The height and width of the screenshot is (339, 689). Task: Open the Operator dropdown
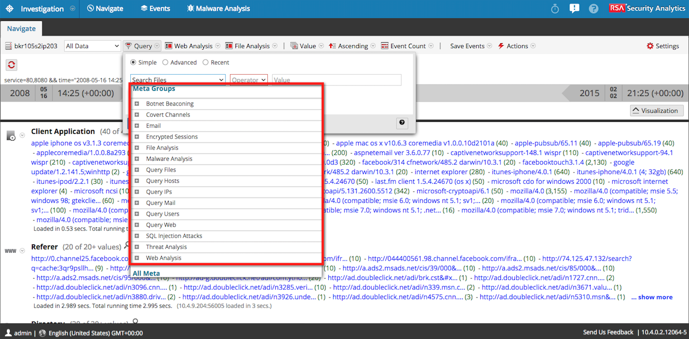[x=249, y=80]
